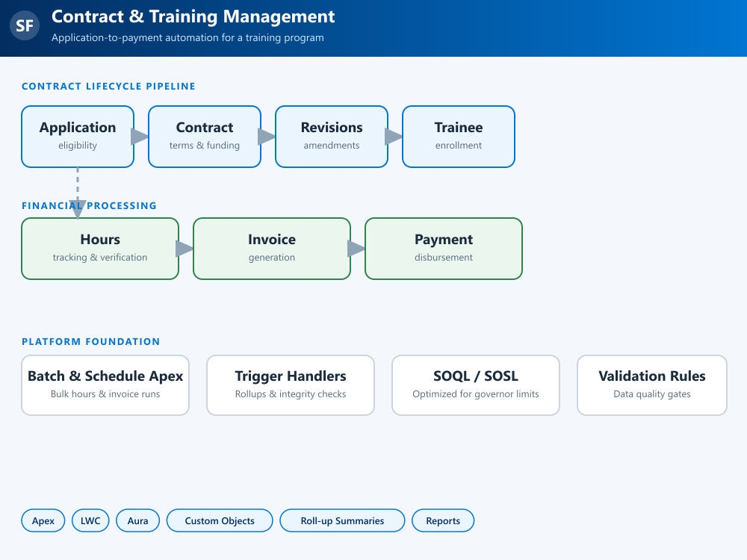Click 'Bulk hours & invoice runs' text
747x560 pixels.
click(105, 393)
